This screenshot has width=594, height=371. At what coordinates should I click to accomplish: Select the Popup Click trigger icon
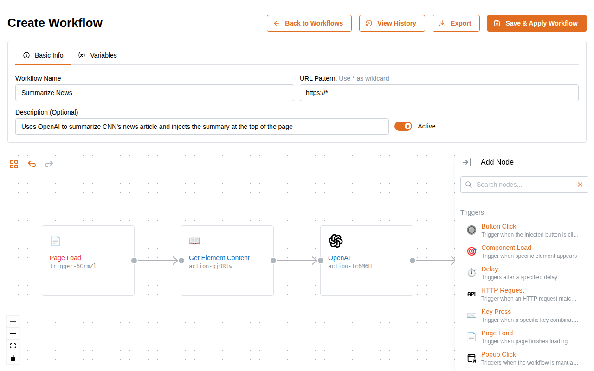471,358
